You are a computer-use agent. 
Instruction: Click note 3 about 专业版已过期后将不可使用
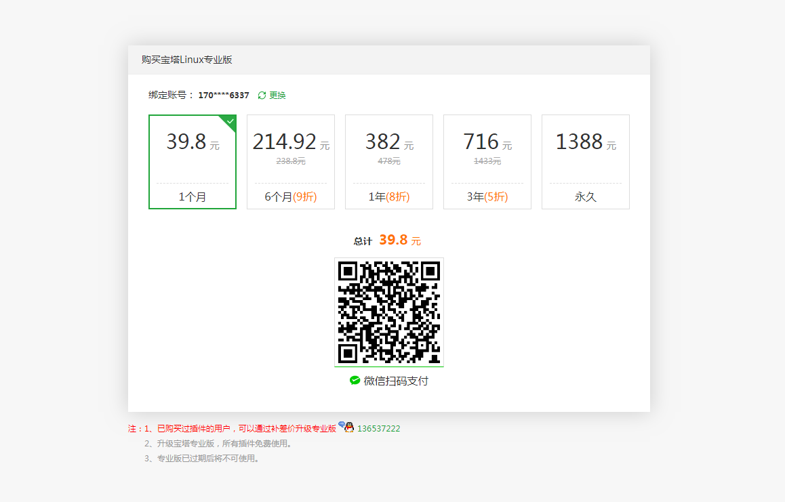click(x=202, y=459)
